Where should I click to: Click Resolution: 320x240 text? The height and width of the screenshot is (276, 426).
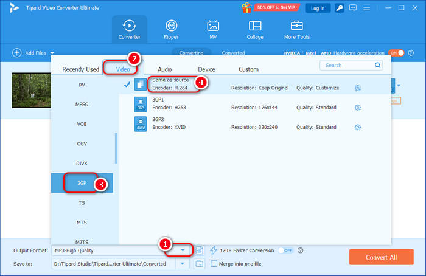click(x=254, y=127)
